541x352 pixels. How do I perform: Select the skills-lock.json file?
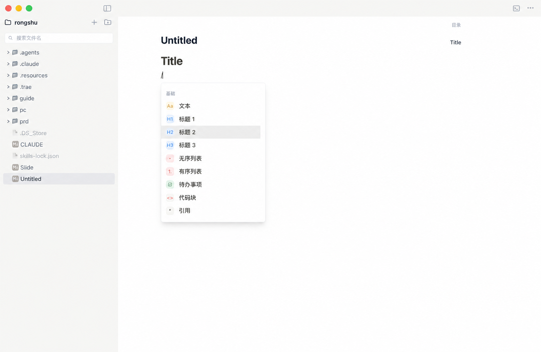tap(59, 156)
